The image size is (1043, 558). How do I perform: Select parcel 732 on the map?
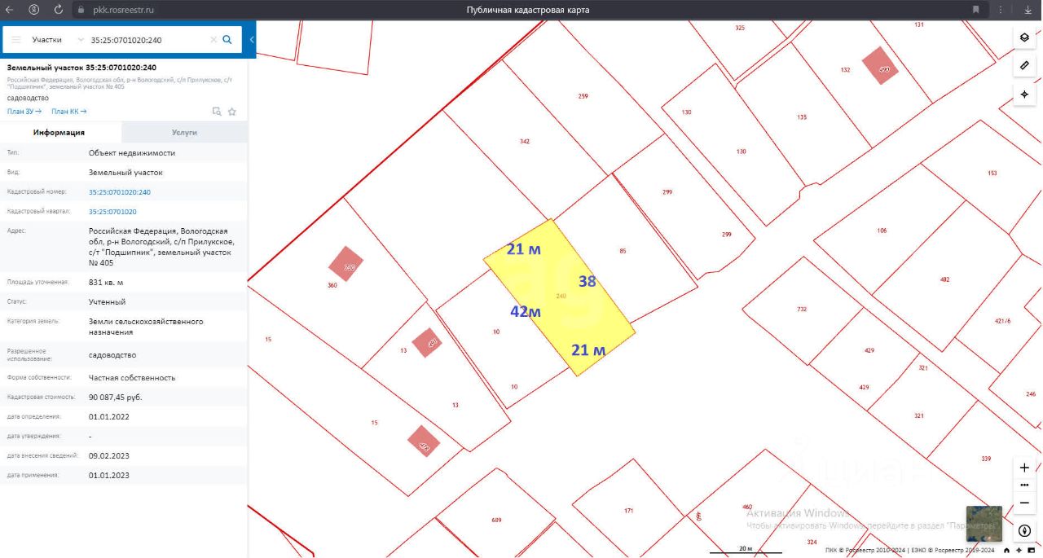point(802,310)
